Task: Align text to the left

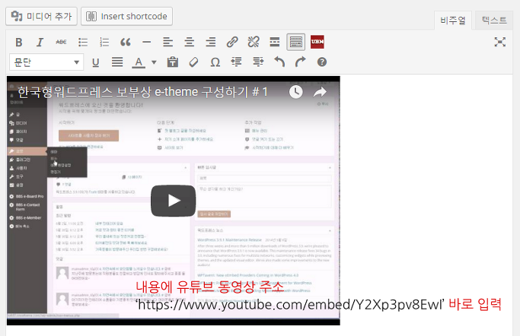Action: pos(167,42)
